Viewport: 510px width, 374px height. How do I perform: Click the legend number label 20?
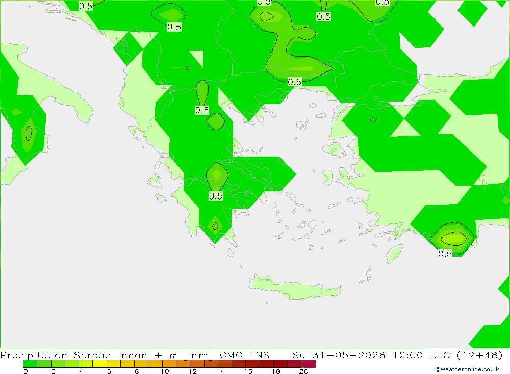click(x=303, y=371)
